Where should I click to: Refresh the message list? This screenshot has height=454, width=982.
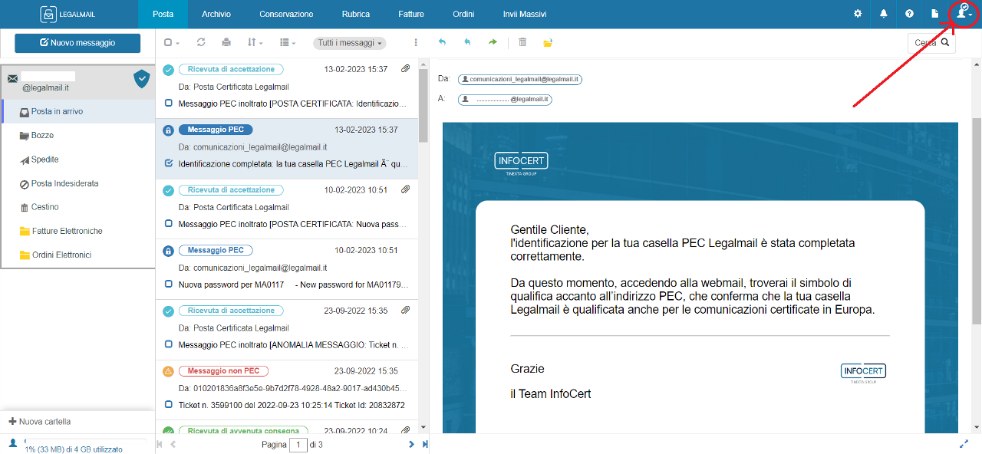pos(201,43)
